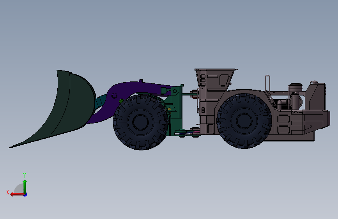Select the rear wheel hub center
The height and width of the screenshot is (219, 338).
click(244, 121)
